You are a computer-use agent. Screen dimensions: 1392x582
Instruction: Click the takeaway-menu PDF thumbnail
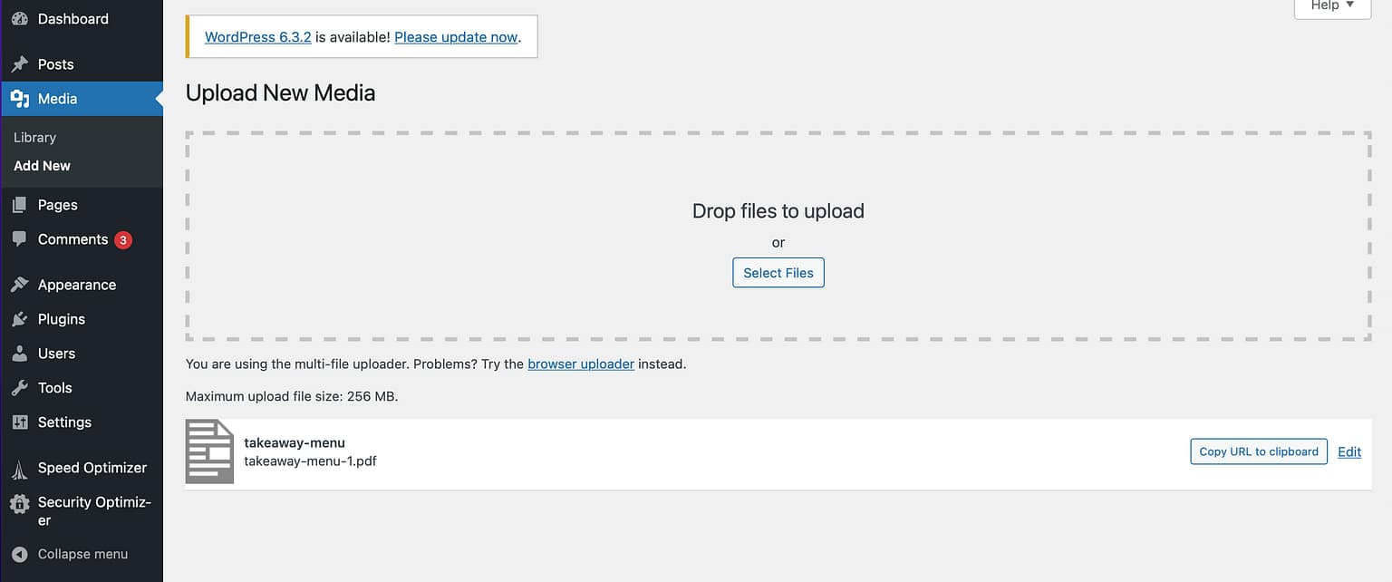[209, 451]
